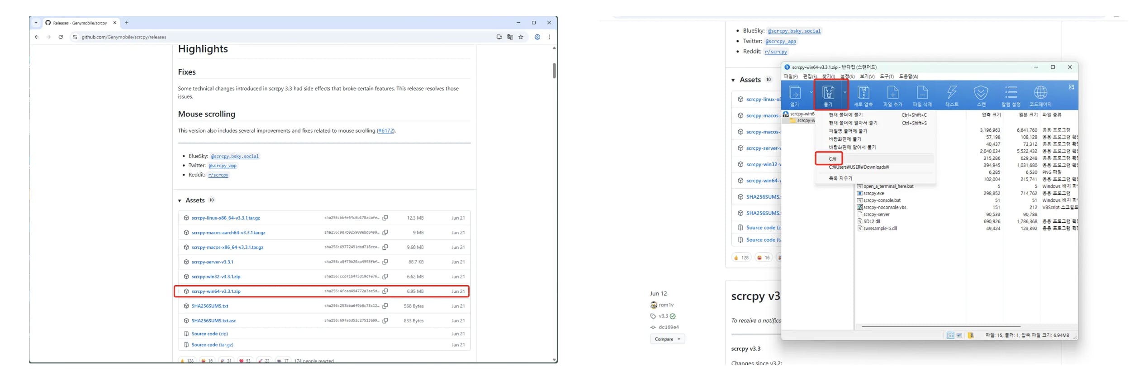
Task: Open the Compare dropdown under dc169e4
Action: (667, 339)
